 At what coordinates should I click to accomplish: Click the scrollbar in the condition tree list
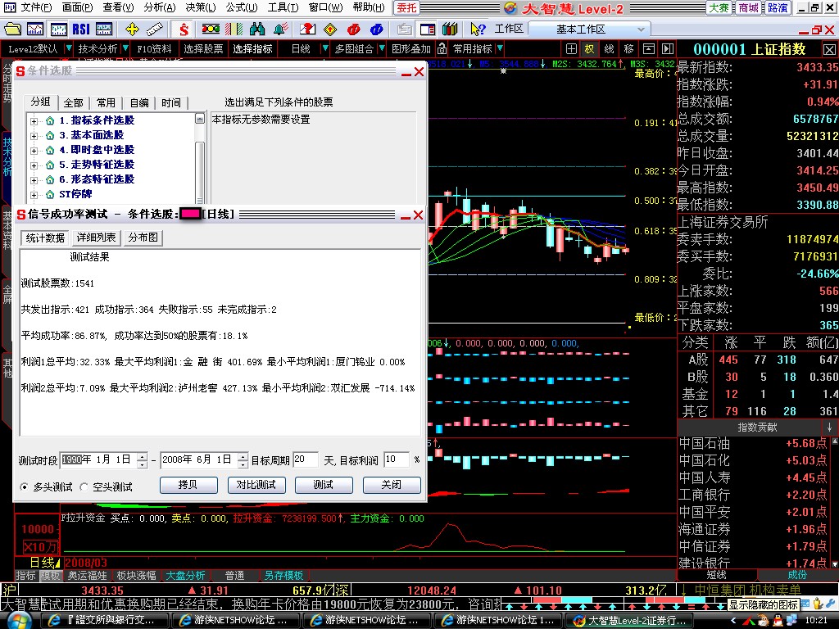click(200, 164)
